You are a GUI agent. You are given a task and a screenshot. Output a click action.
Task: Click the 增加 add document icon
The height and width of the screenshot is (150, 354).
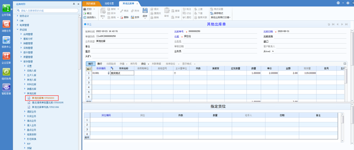point(103,11)
